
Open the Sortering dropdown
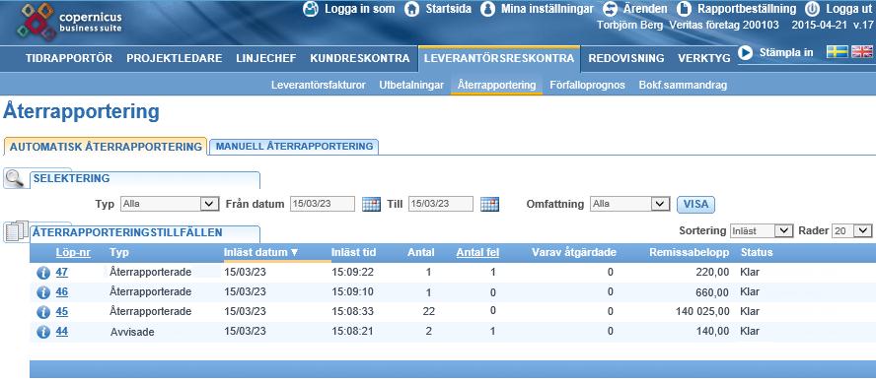coord(761,230)
